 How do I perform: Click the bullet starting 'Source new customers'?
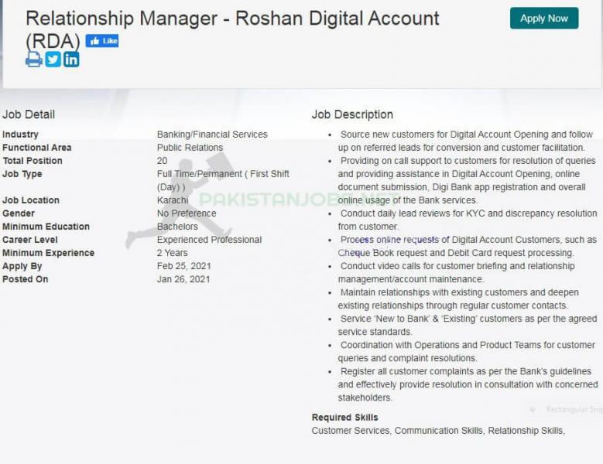(465, 141)
